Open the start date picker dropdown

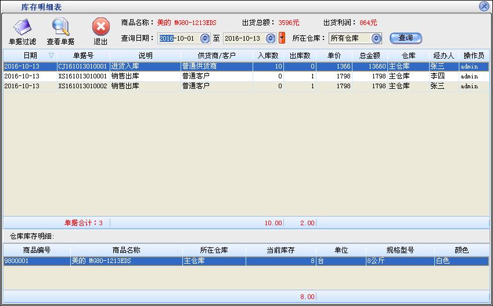(x=204, y=38)
